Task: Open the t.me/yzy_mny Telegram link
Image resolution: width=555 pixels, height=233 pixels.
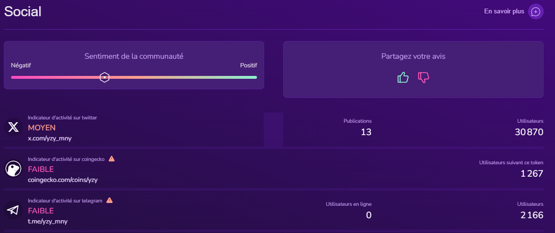Action: click(48, 222)
